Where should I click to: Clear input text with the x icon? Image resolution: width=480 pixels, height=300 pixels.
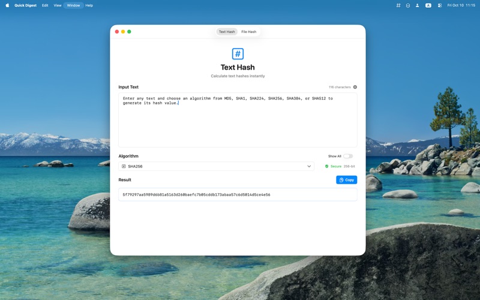(x=355, y=87)
